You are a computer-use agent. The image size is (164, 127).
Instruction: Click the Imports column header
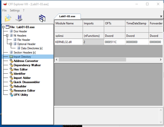(93, 23)
